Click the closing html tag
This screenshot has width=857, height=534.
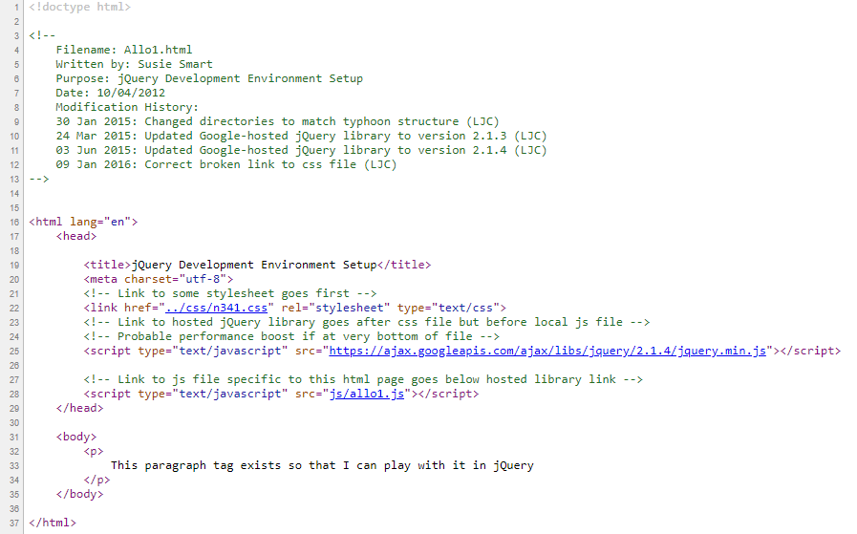53,523
